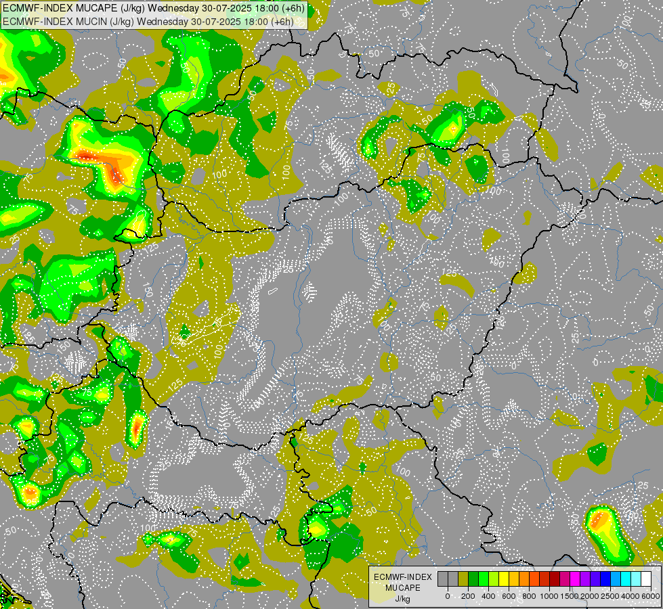
Task: Pick the purple legend swatch
Action: tap(586, 579)
